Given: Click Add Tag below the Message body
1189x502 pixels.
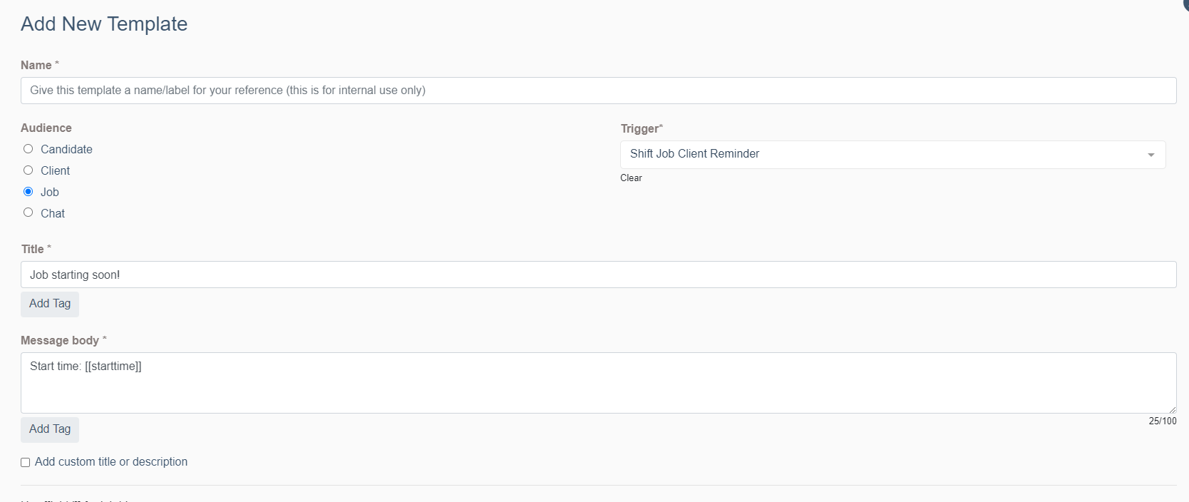Looking at the screenshot, I should tap(50, 429).
